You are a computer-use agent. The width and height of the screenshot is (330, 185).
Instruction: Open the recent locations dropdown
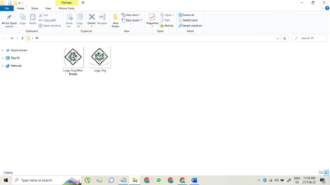click(17, 38)
